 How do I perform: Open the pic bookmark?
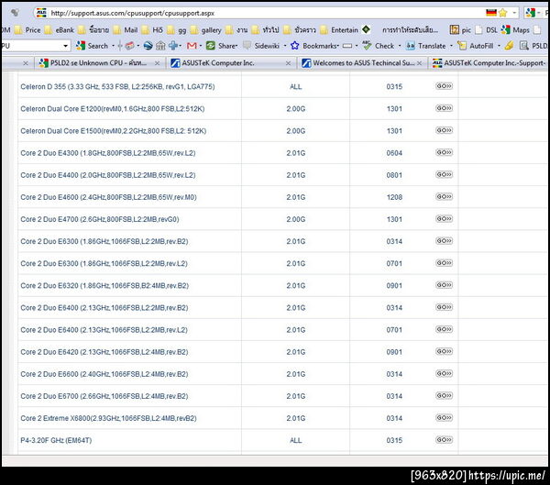point(460,30)
